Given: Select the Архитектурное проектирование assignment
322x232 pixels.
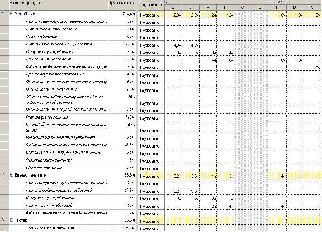Looking at the screenshot, I should click(x=55, y=74).
